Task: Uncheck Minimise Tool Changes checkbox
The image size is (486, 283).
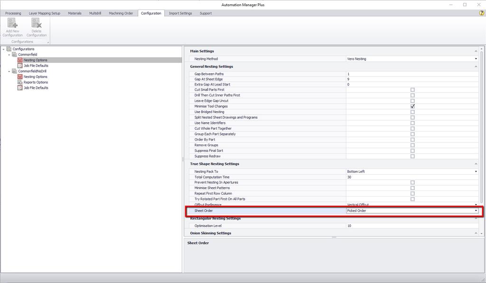Action: (412, 106)
